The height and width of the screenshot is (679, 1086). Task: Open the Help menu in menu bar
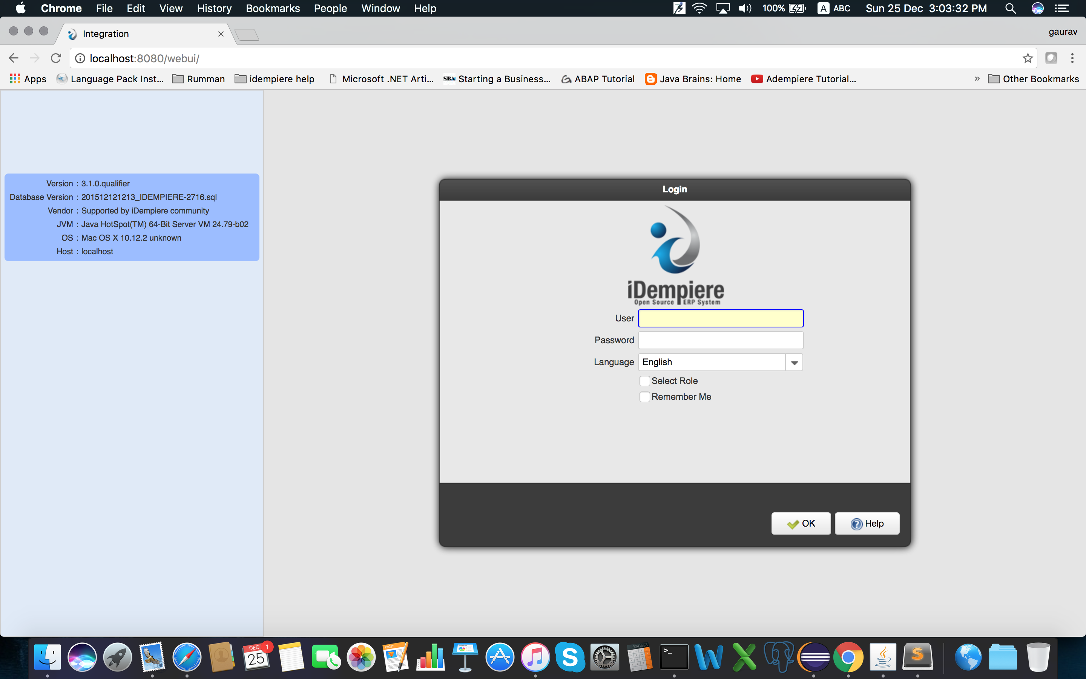pyautogui.click(x=425, y=8)
